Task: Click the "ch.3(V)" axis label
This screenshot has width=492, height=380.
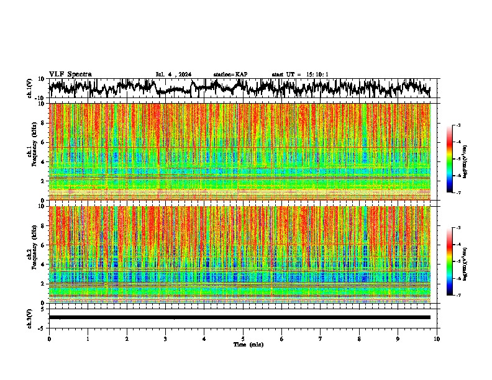Action: [x=30, y=319]
